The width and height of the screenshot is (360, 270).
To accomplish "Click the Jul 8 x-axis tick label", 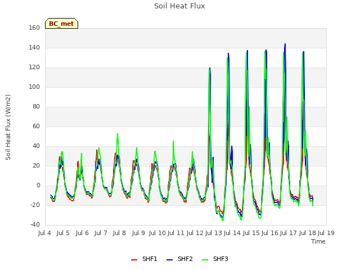I will 119,233.
